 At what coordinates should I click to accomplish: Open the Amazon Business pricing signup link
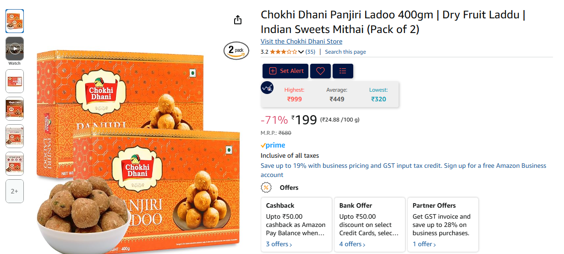click(x=404, y=170)
